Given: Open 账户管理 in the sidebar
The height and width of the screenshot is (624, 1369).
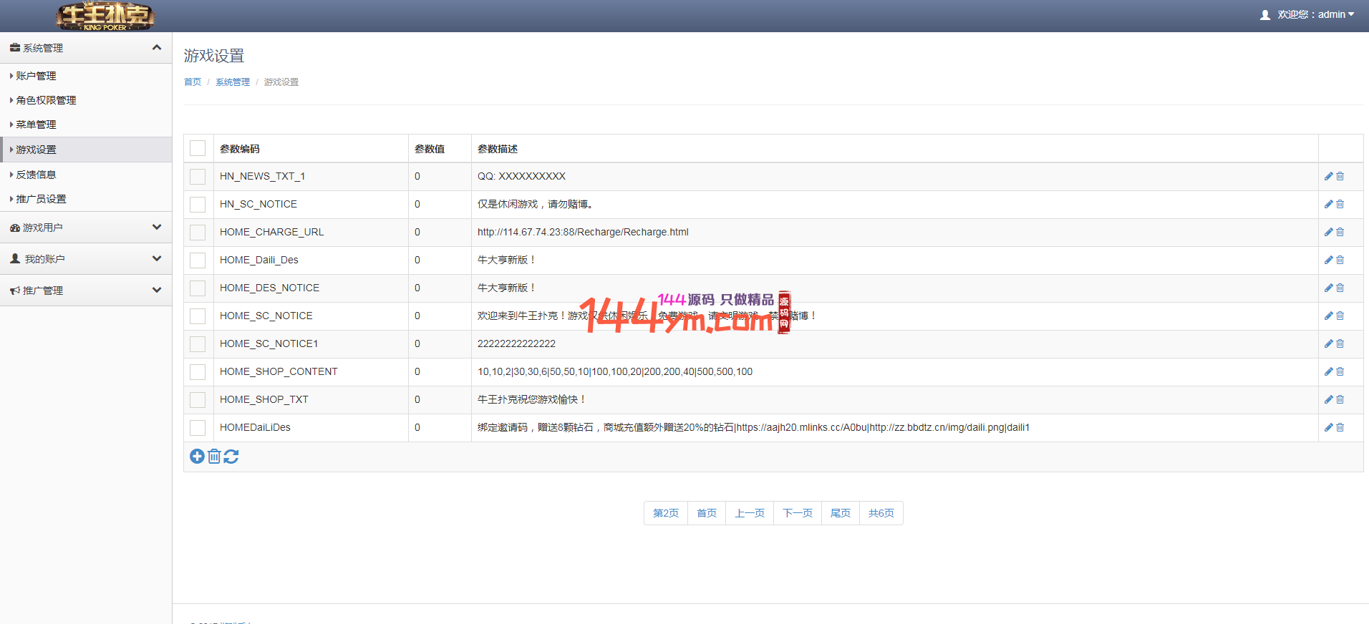Looking at the screenshot, I should point(36,76).
